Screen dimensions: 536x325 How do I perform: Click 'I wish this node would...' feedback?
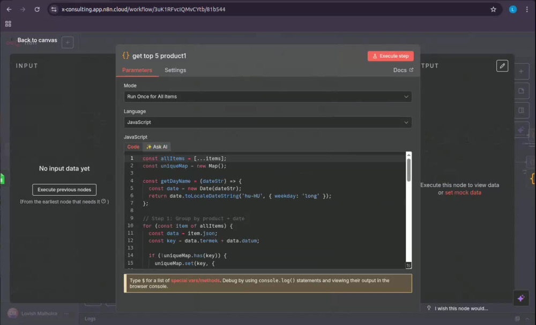click(x=461, y=308)
